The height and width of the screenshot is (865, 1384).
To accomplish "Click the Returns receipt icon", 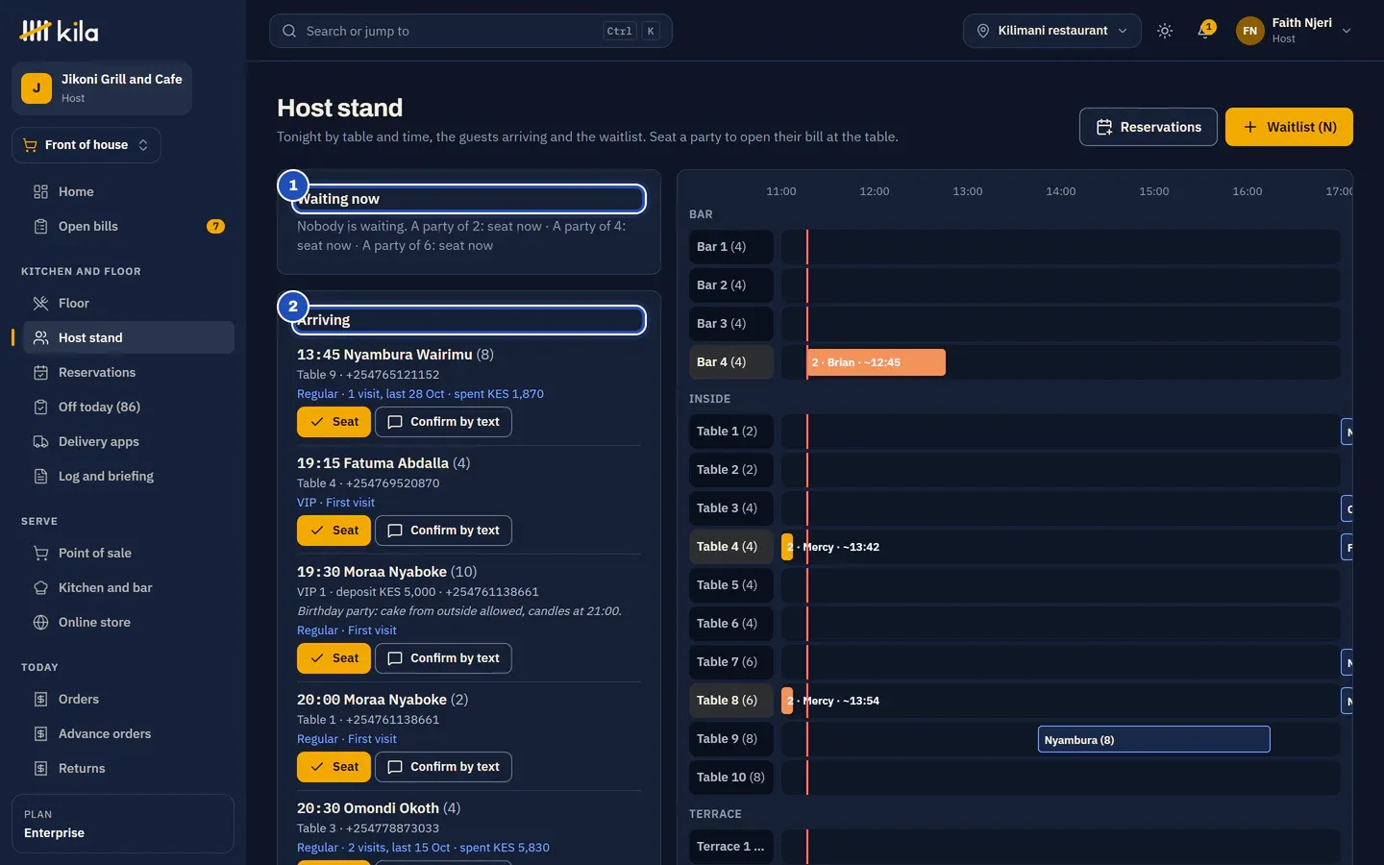I will [x=40, y=768].
